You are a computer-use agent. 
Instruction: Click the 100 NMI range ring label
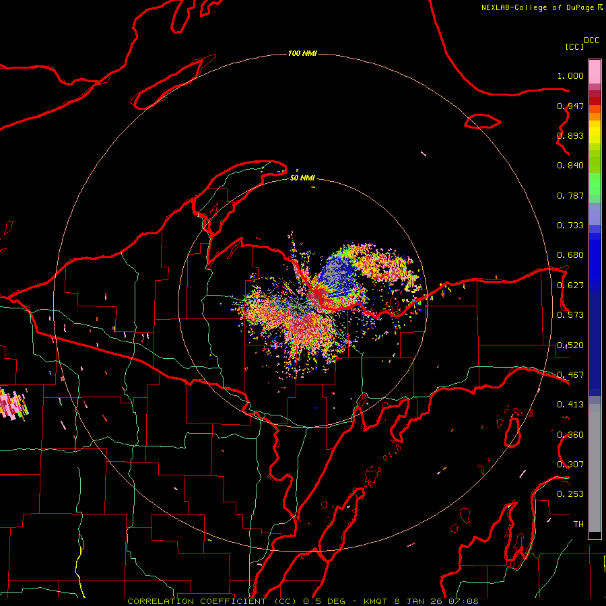[302, 53]
